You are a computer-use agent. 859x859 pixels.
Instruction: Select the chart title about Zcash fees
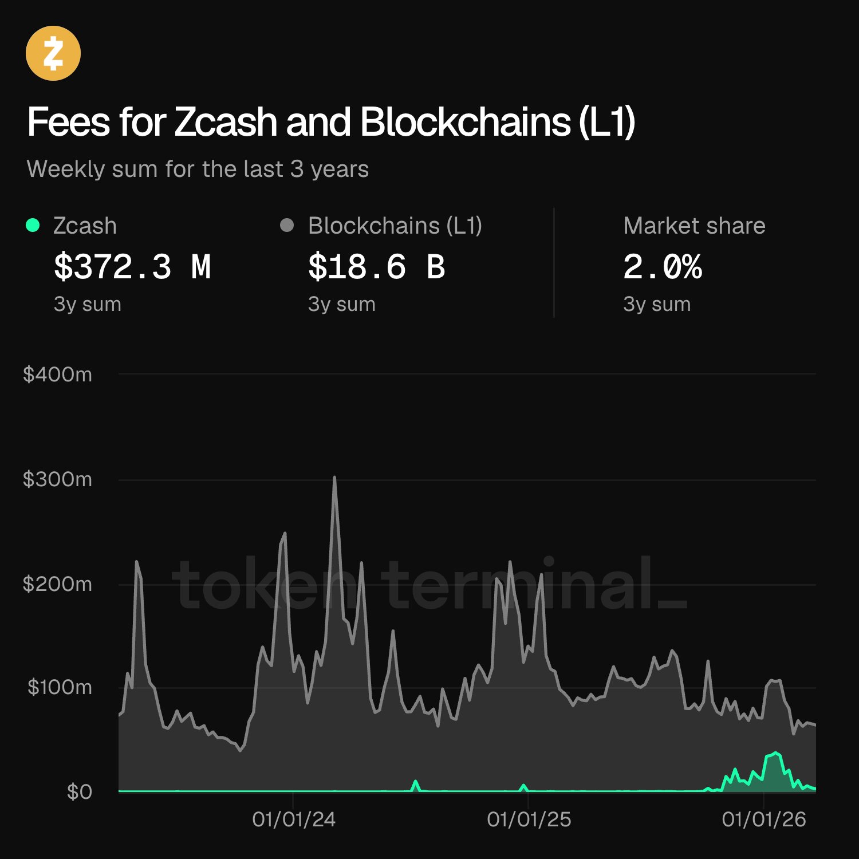[331, 122]
